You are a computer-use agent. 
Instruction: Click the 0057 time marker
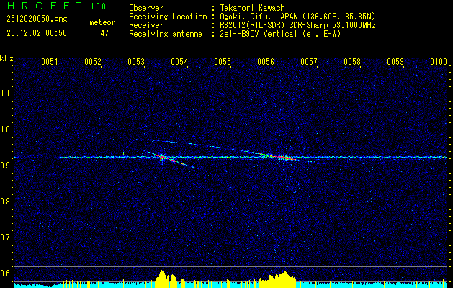tap(309, 62)
